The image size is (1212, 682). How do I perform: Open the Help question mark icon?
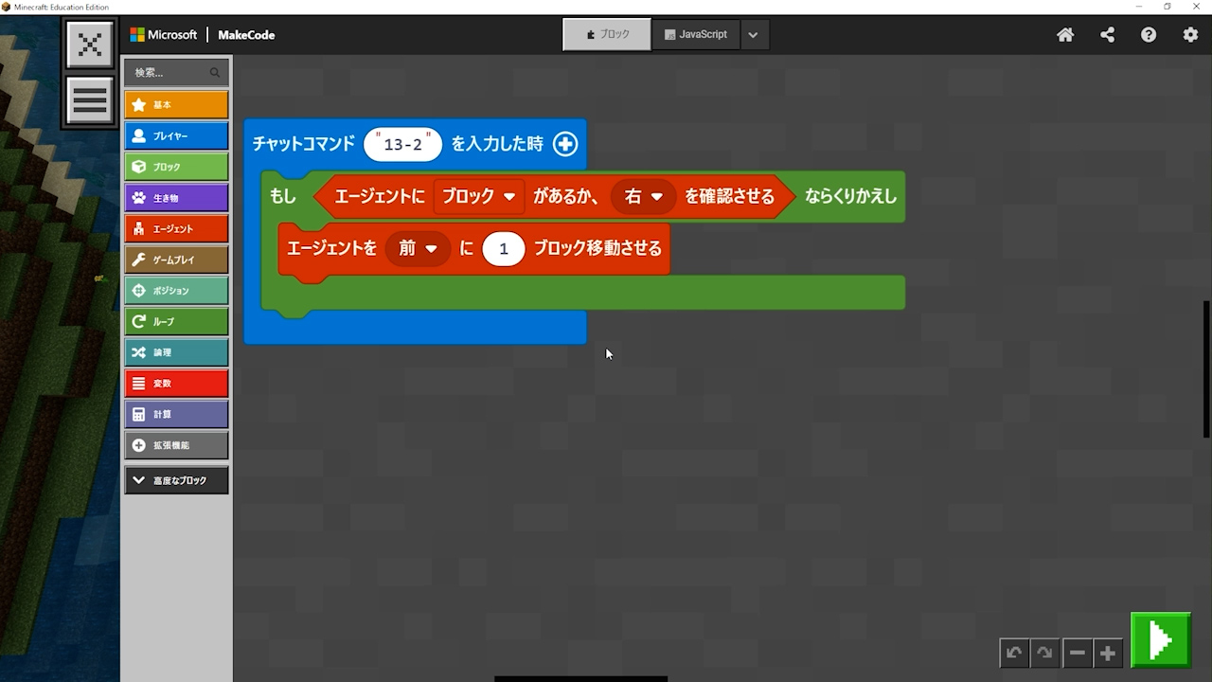(x=1149, y=35)
